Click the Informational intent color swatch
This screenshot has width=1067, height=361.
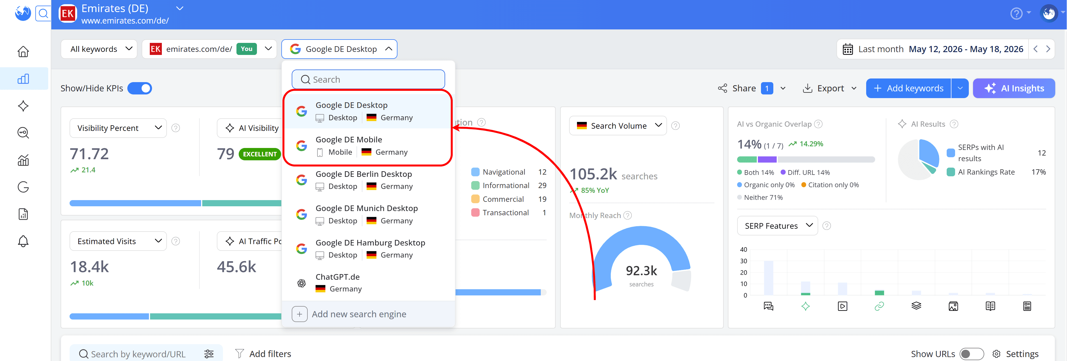475,186
